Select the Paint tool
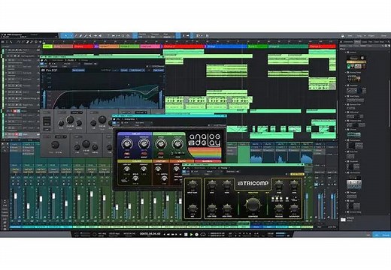The width and height of the screenshot is (391, 270). [x=86, y=36]
